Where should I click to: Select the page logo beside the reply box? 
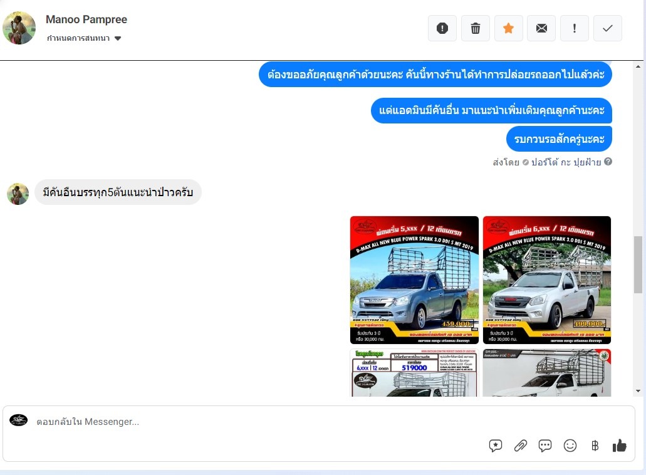[x=19, y=420]
